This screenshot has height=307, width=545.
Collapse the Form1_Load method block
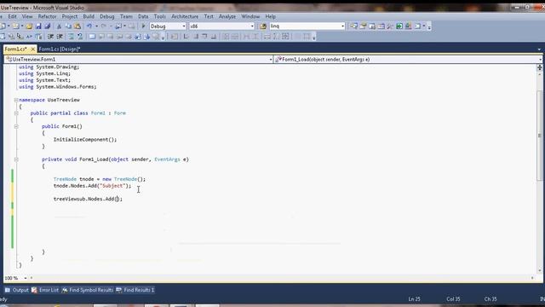coord(16,159)
